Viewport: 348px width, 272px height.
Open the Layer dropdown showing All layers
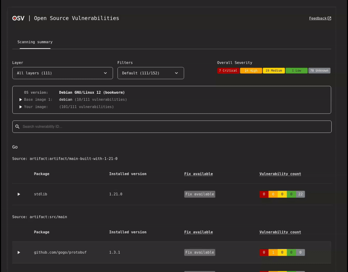[x=63, y=73]
